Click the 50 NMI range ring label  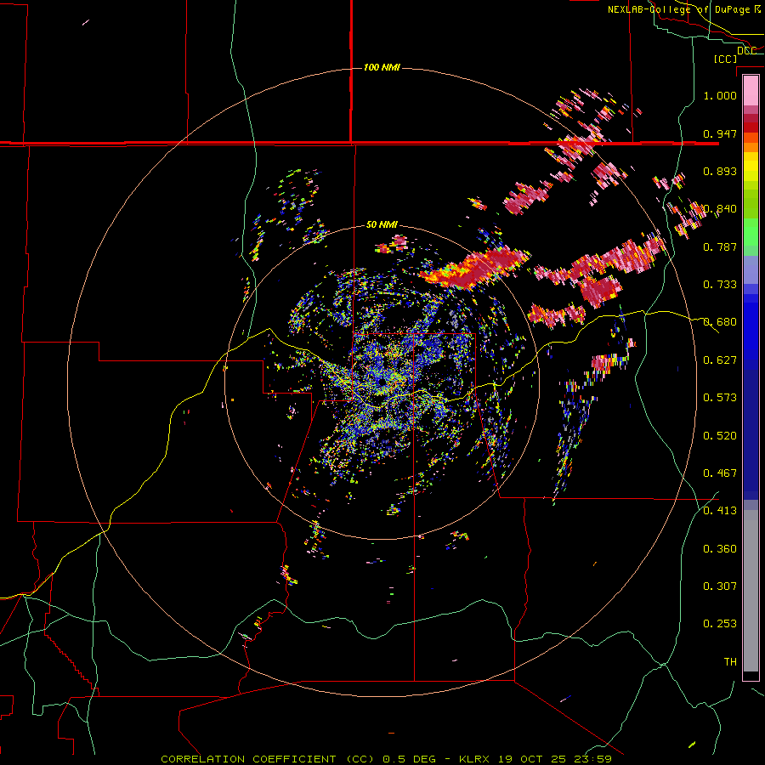click(382, 224)
